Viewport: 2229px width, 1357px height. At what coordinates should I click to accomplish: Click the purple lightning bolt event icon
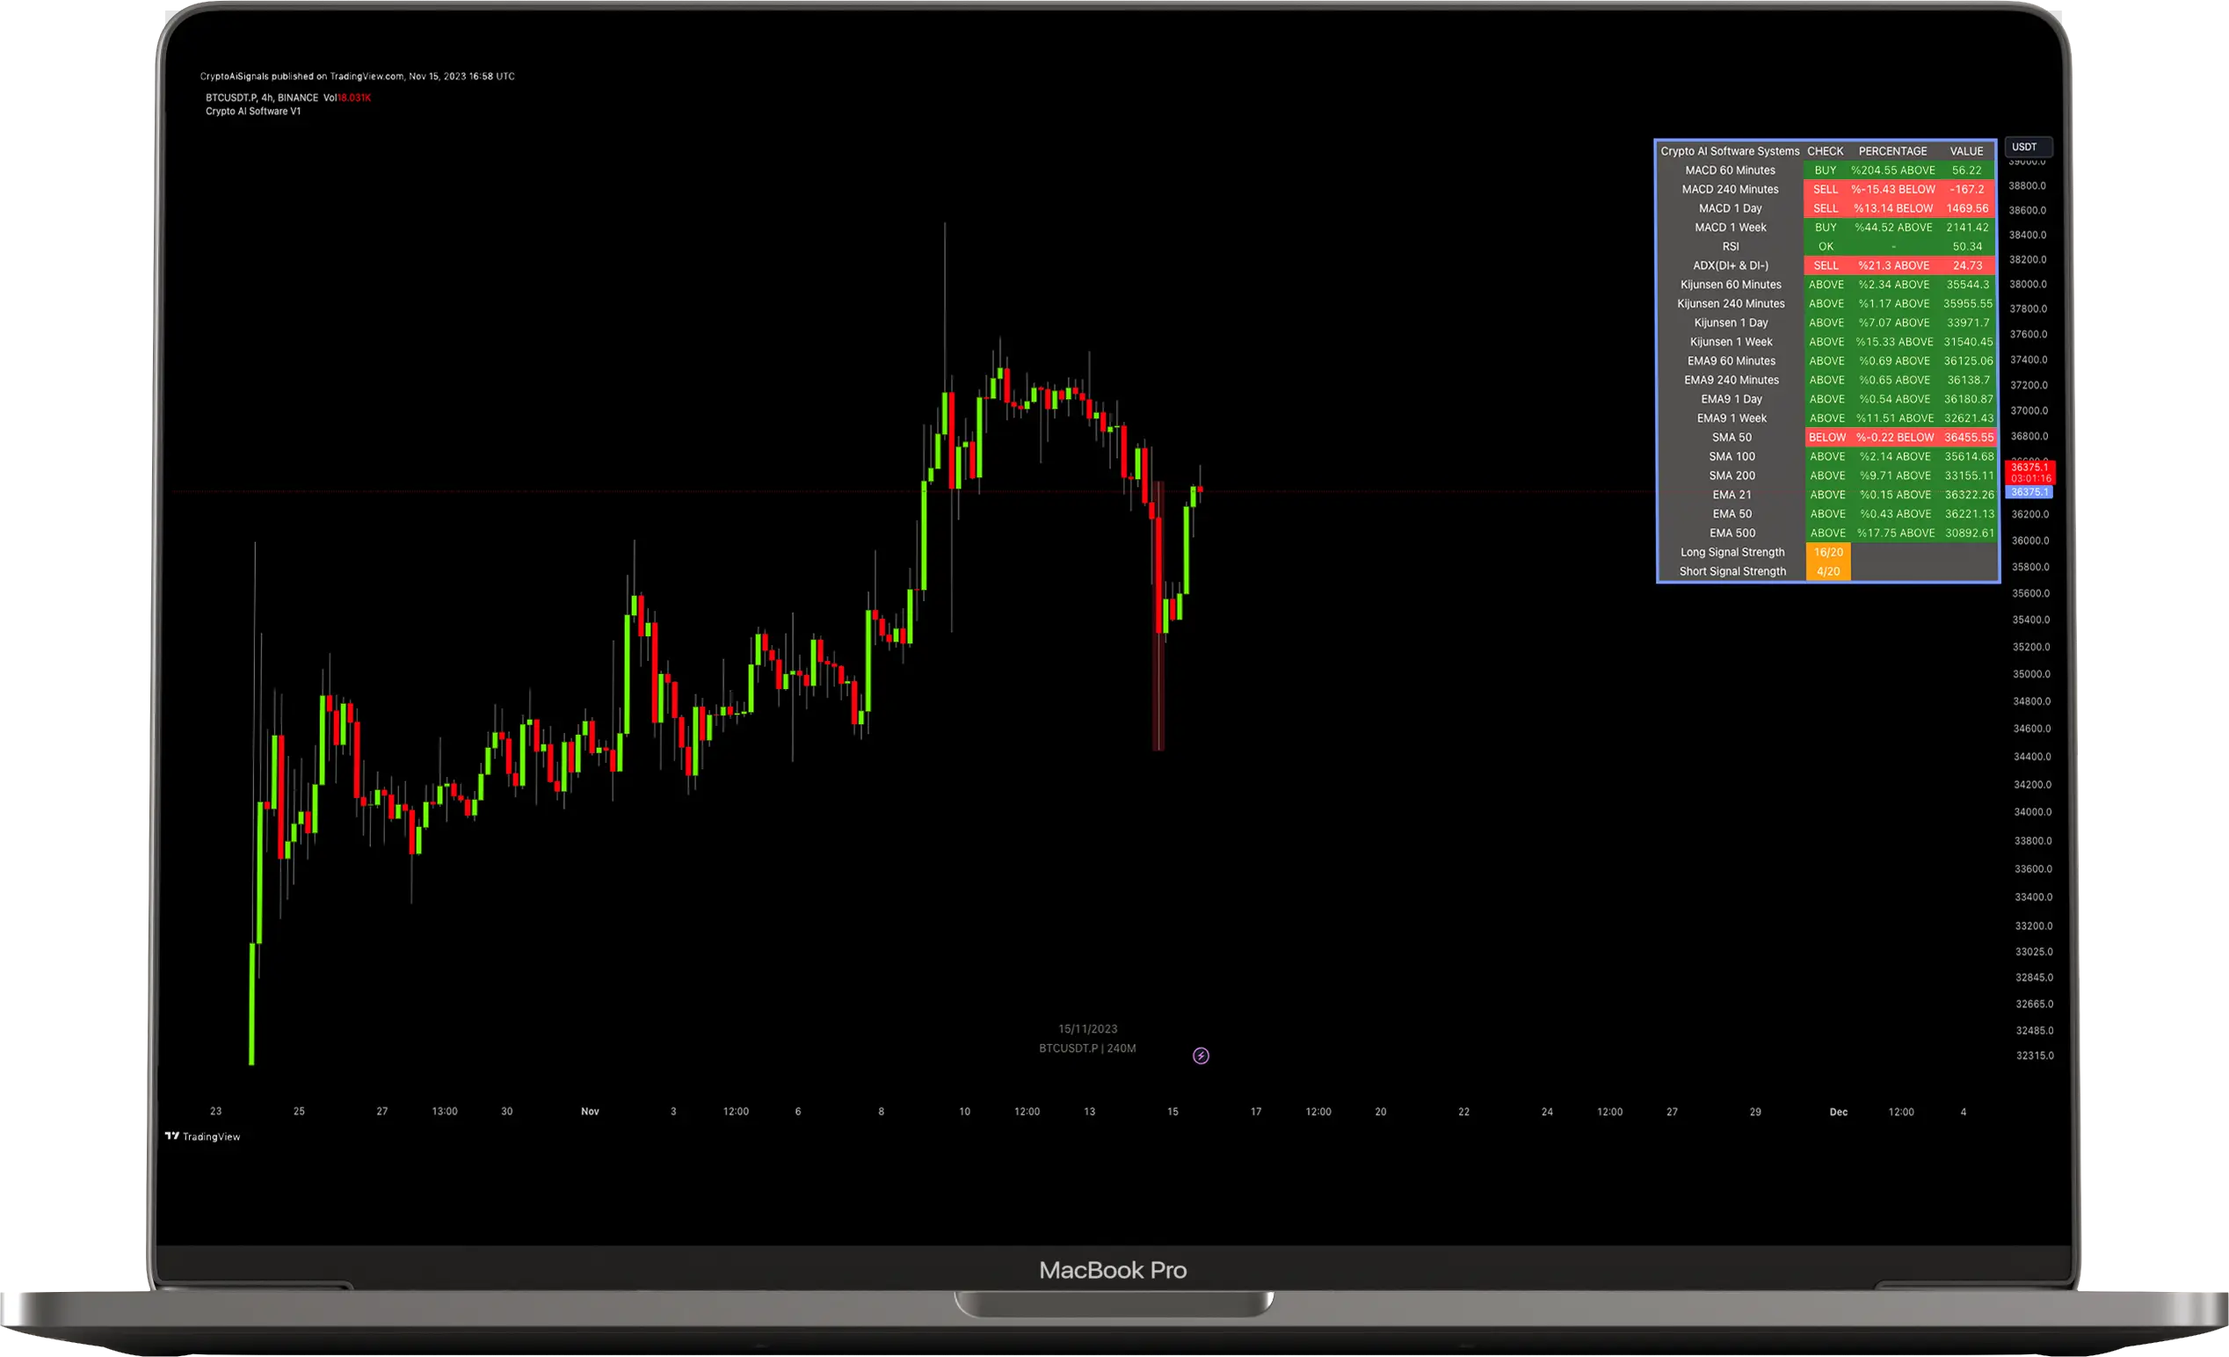1201,1056
